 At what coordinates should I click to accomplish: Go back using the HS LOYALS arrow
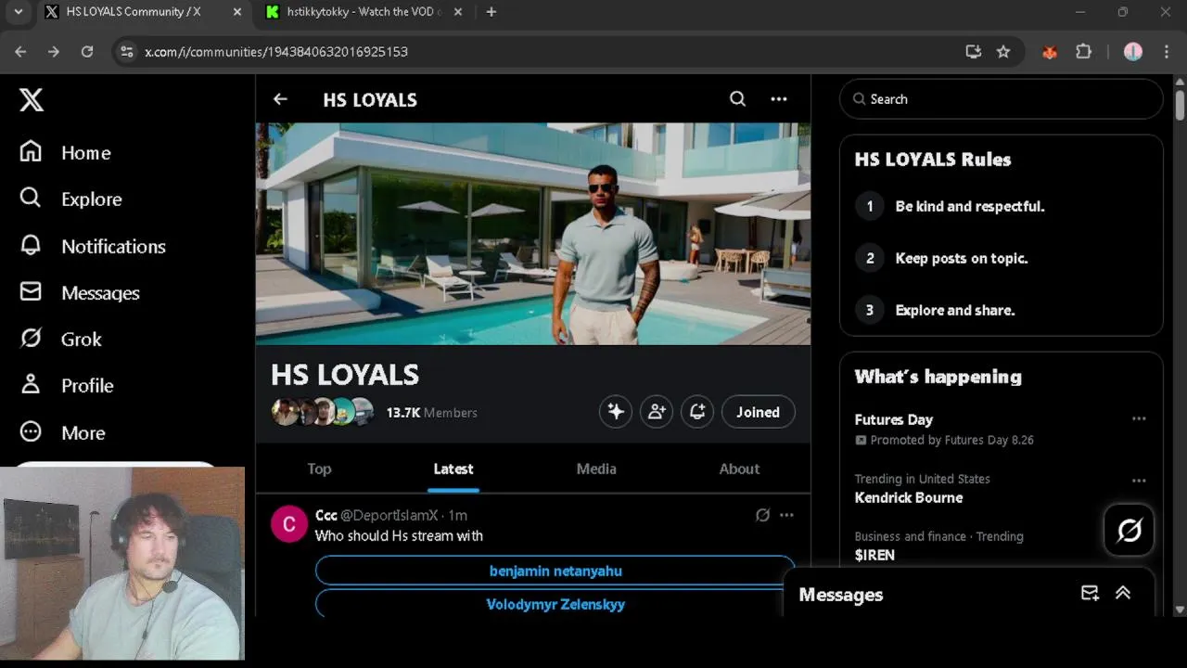click(x=280, y=99)
